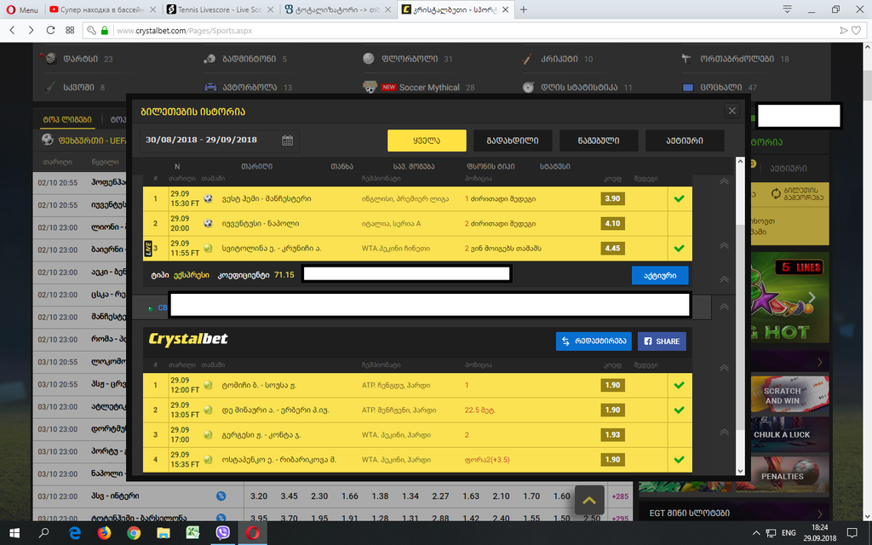
Task: Click the +285 more markets link
Action: [620, 496]
